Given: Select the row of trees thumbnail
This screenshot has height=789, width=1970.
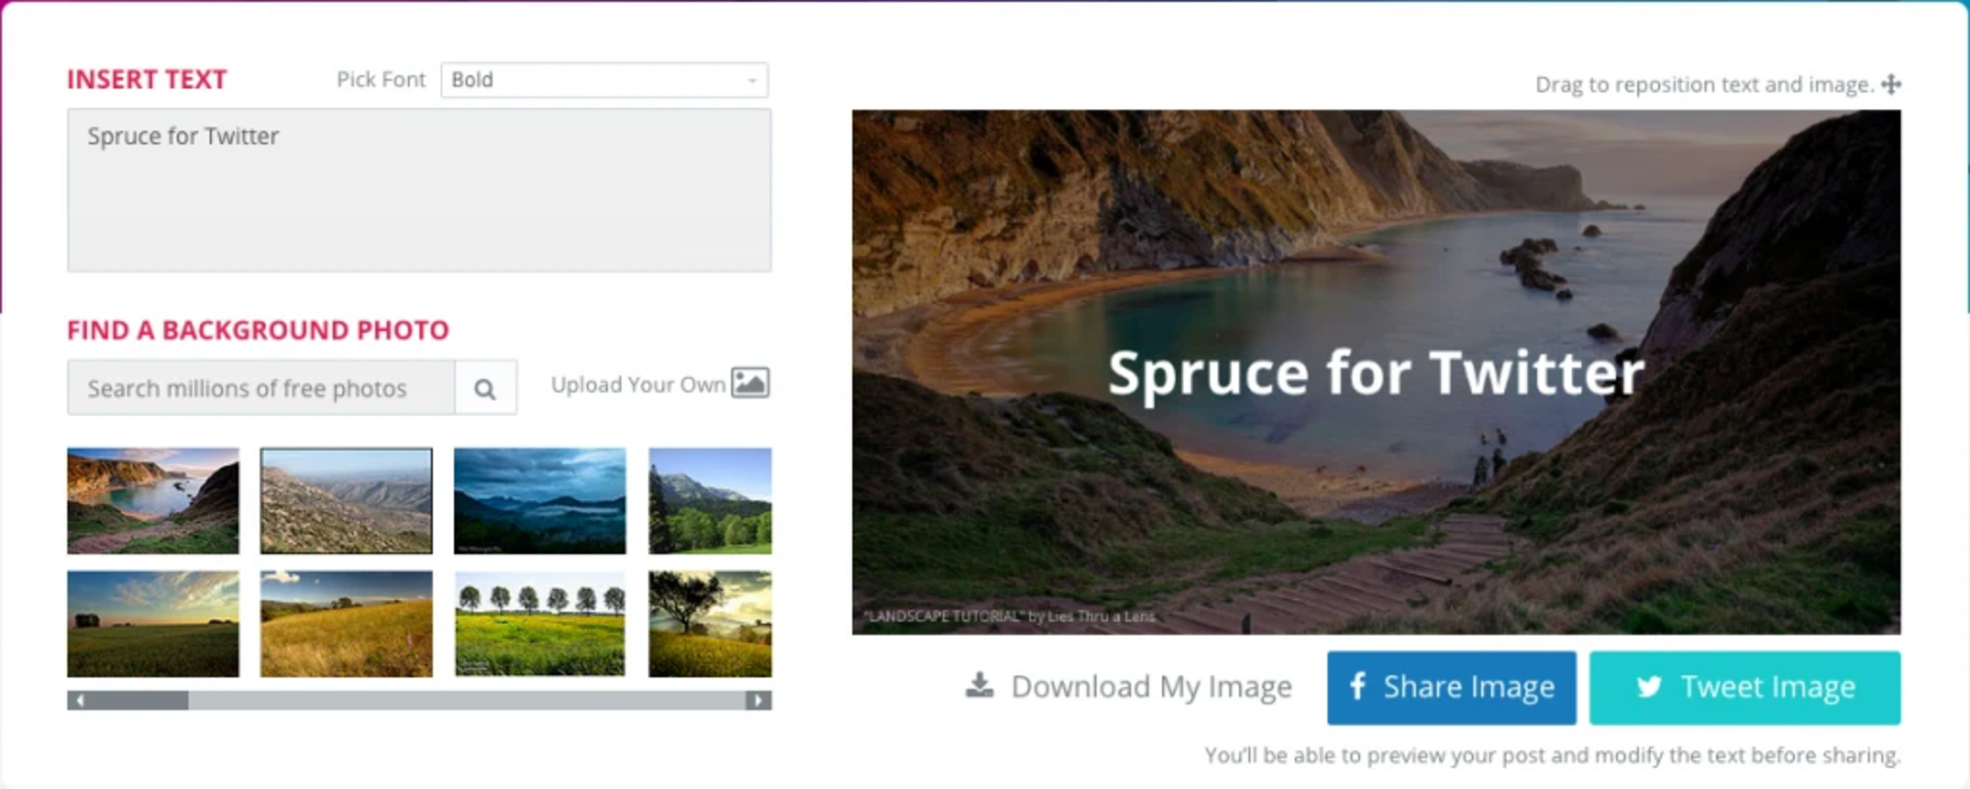Looking at the screenshot, I should click(x=540, y=624).
